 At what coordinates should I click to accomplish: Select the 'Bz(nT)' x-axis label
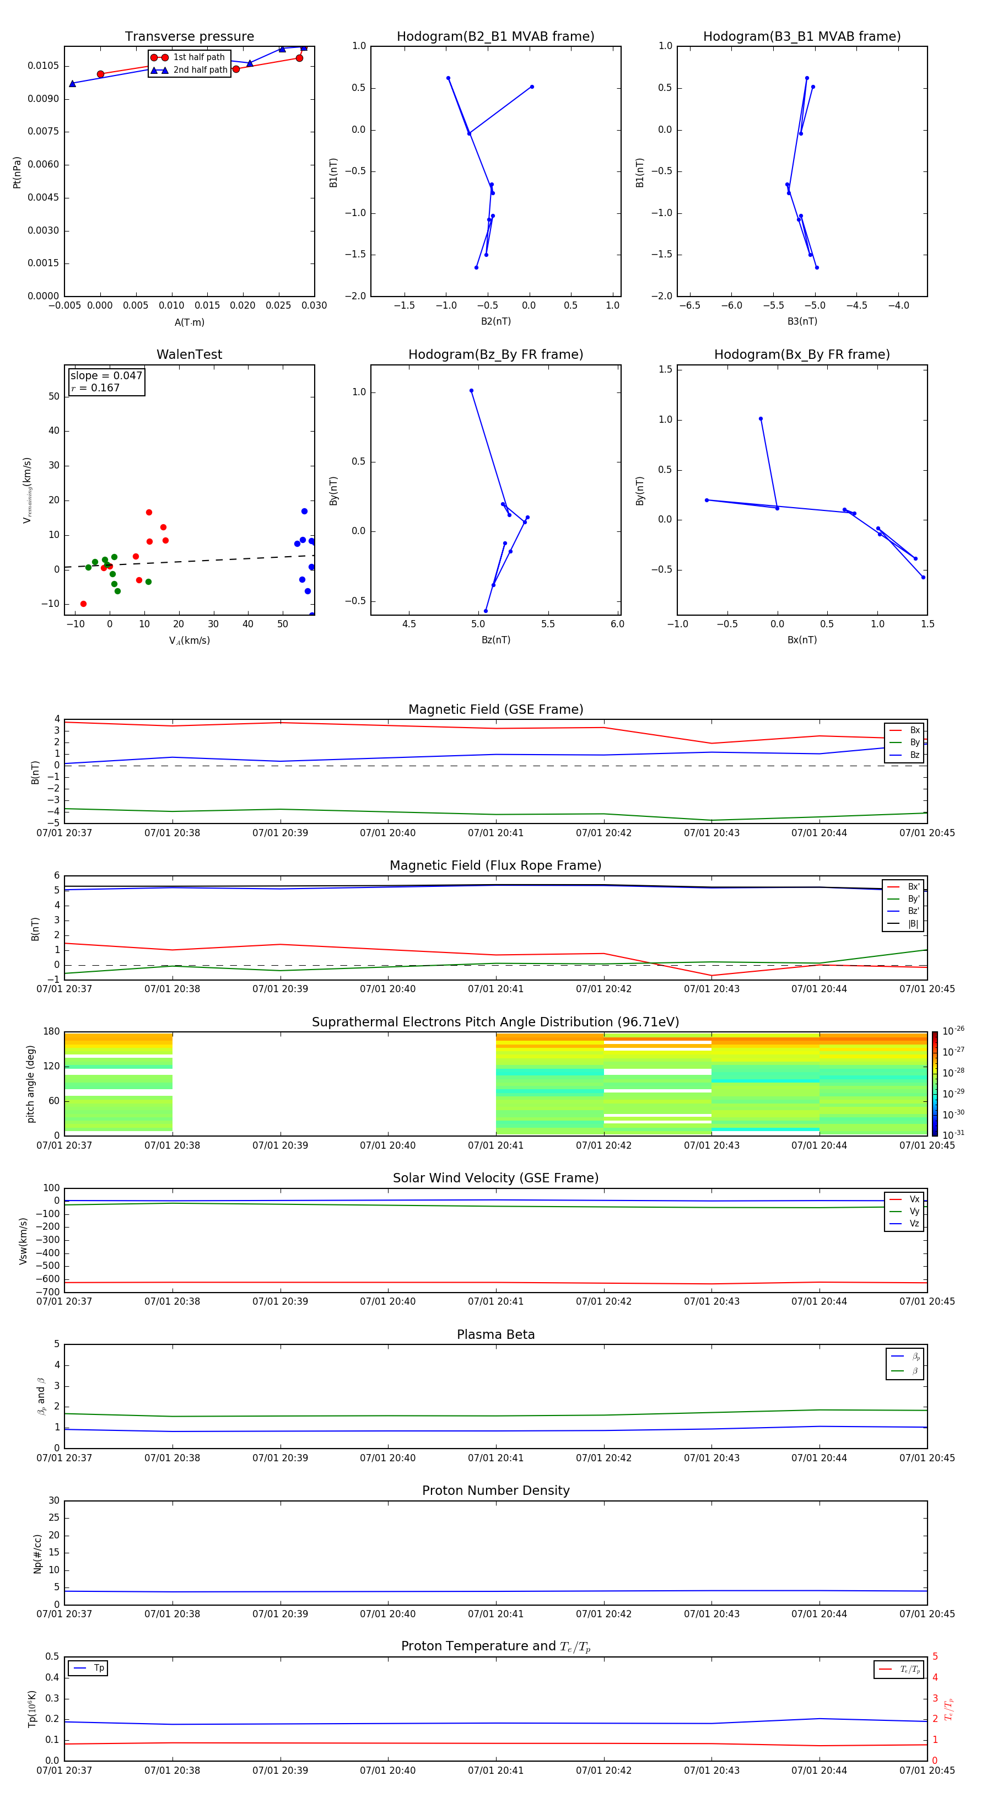495,640
